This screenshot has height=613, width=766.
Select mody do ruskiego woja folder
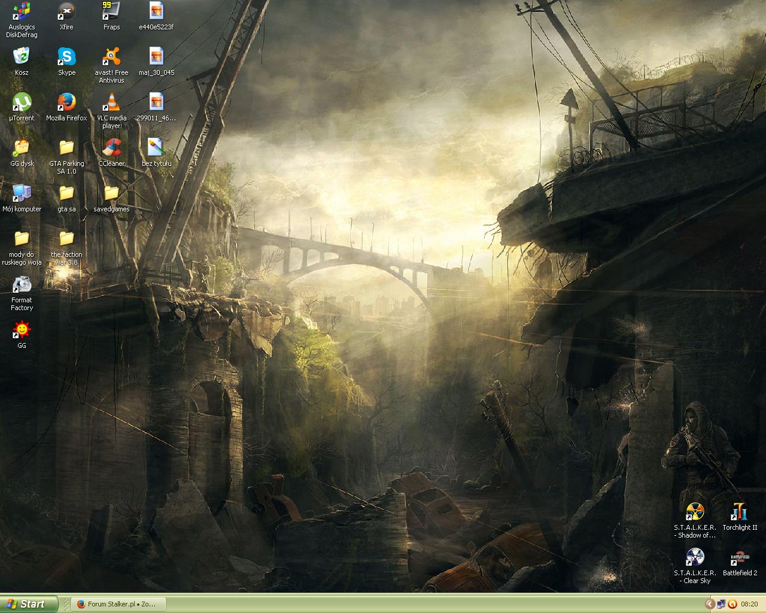tap(22, 247)
